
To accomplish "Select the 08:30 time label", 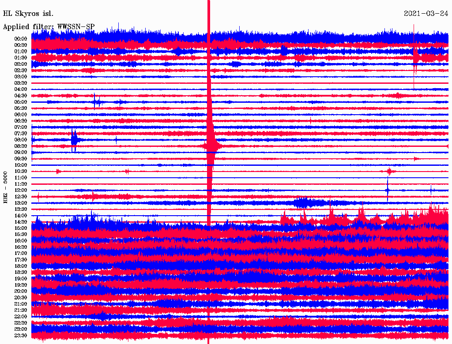I will click(x=21, y=146).
